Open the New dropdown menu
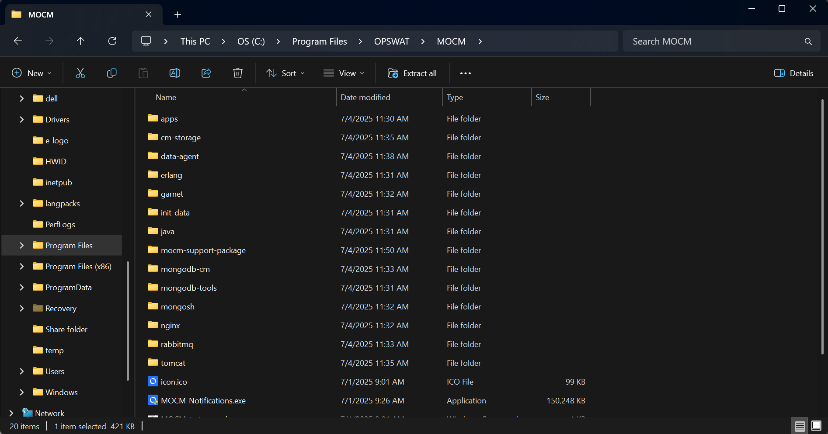This screenshot has height=434, width=828. click(31, 73)
